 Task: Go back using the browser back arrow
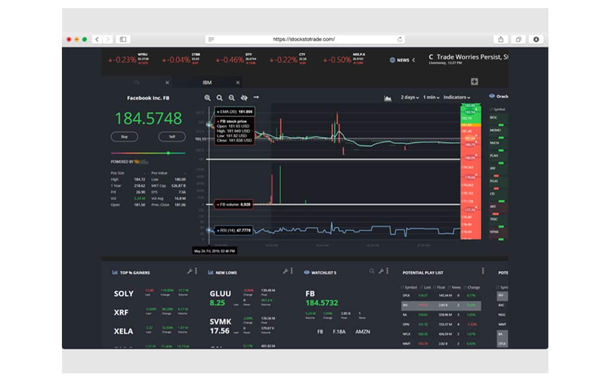[x=96, y=39]
